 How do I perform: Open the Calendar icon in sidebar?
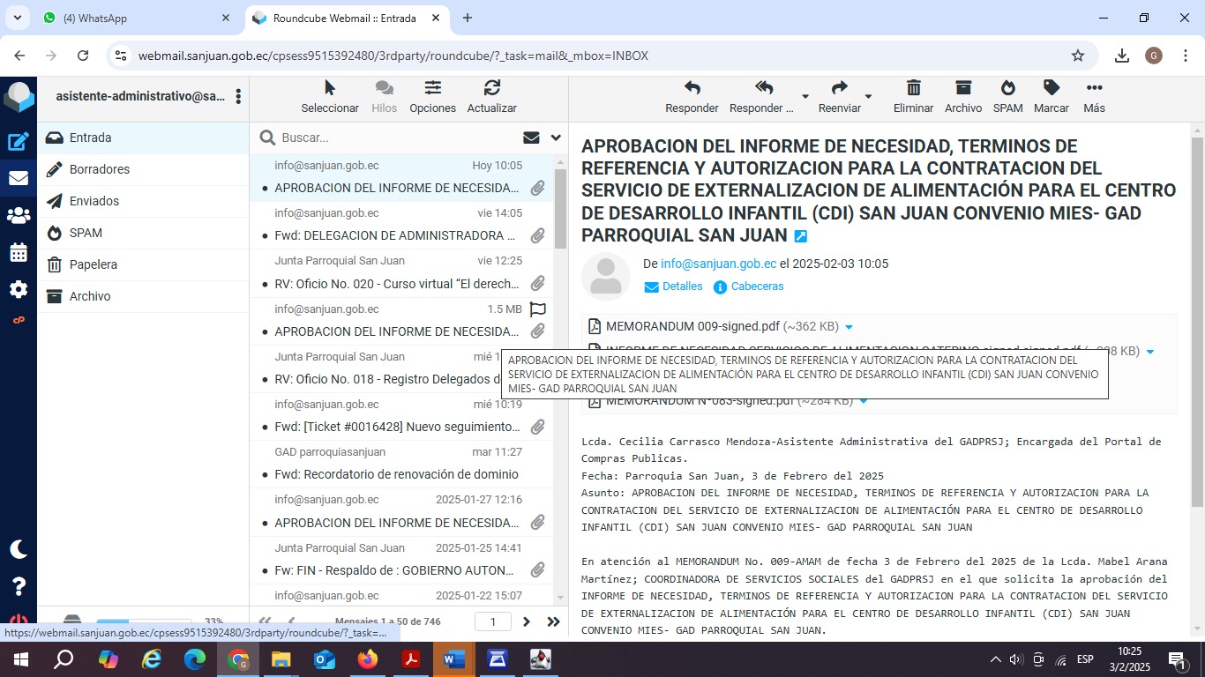coord(19,253)
